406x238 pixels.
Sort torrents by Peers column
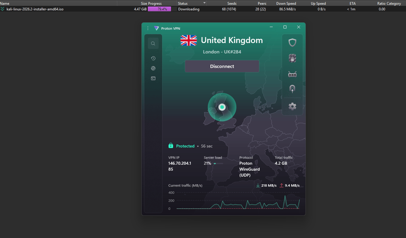[252, 3]
